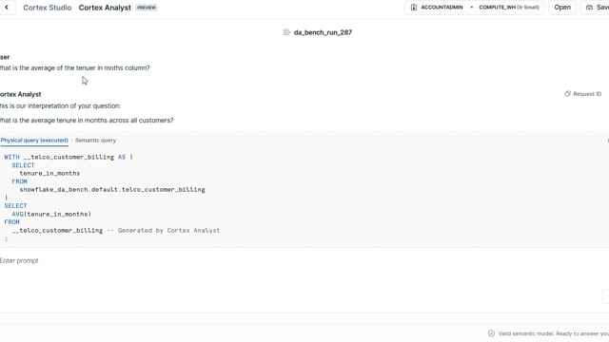Click the green warehouse status dot
609x342 pixels.
click(472, 8)
